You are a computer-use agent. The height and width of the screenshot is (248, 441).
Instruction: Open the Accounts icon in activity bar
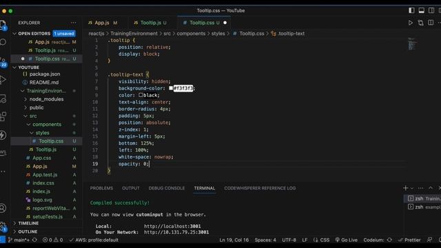pos(3,208)
